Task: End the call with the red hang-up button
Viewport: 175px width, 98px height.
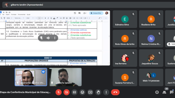Action: pyautogui.click(x=115, y=92)
